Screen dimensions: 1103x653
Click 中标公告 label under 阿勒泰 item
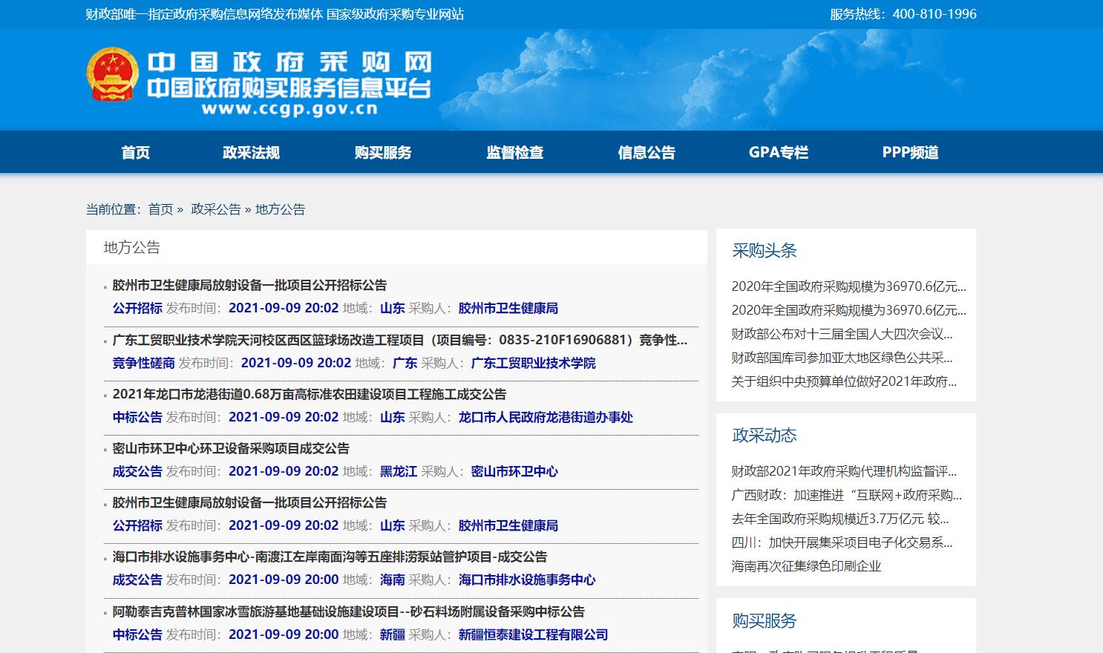[137, 634]
